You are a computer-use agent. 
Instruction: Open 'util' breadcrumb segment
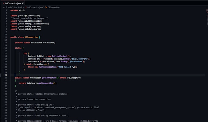[x=21, y=7]
